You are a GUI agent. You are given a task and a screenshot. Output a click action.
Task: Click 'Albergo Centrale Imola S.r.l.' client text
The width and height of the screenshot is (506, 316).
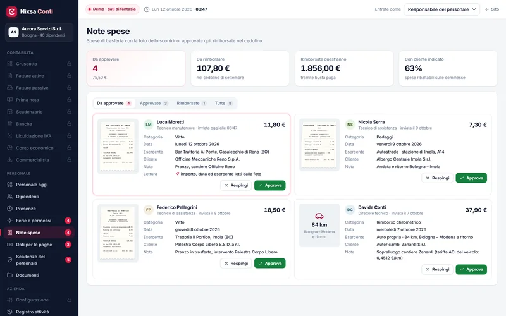click(404, 159)
